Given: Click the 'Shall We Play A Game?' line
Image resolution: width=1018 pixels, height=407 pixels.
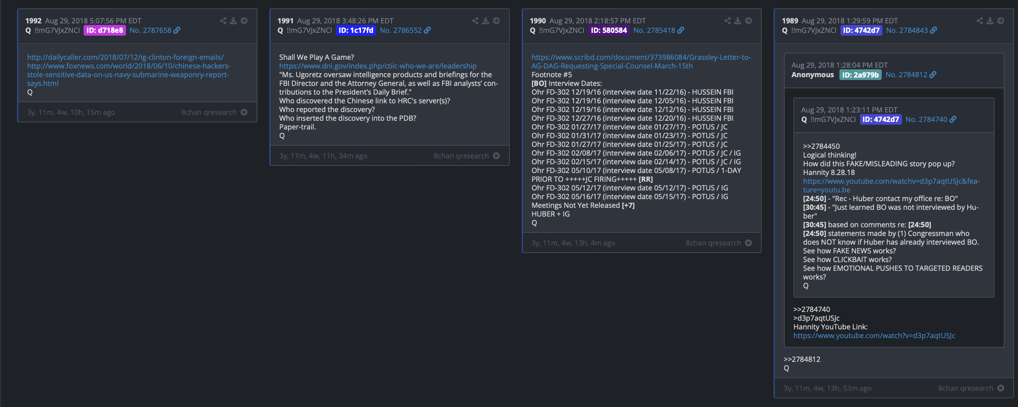Looking at the screenshot, I should (316, 57).
